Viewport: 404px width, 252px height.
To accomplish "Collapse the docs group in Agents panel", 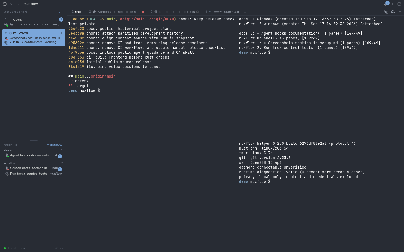I will 33,150.
